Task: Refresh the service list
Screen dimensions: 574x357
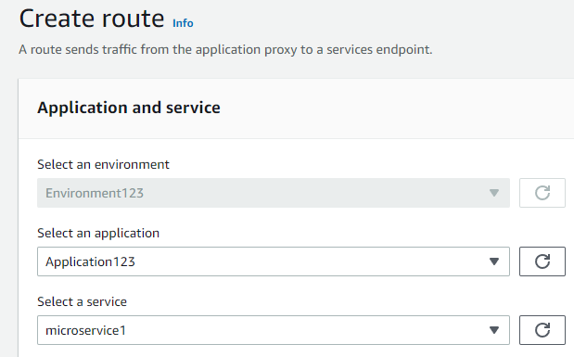Action: coord(542,330)
